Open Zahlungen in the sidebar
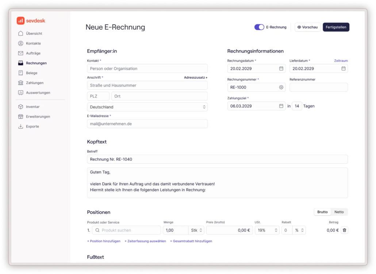Viewport: 376px width, 274px height. tap(35, 83)
